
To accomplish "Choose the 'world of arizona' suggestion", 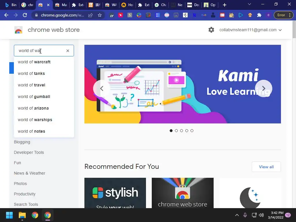I will pyautogui.click(x=44, y=108).
